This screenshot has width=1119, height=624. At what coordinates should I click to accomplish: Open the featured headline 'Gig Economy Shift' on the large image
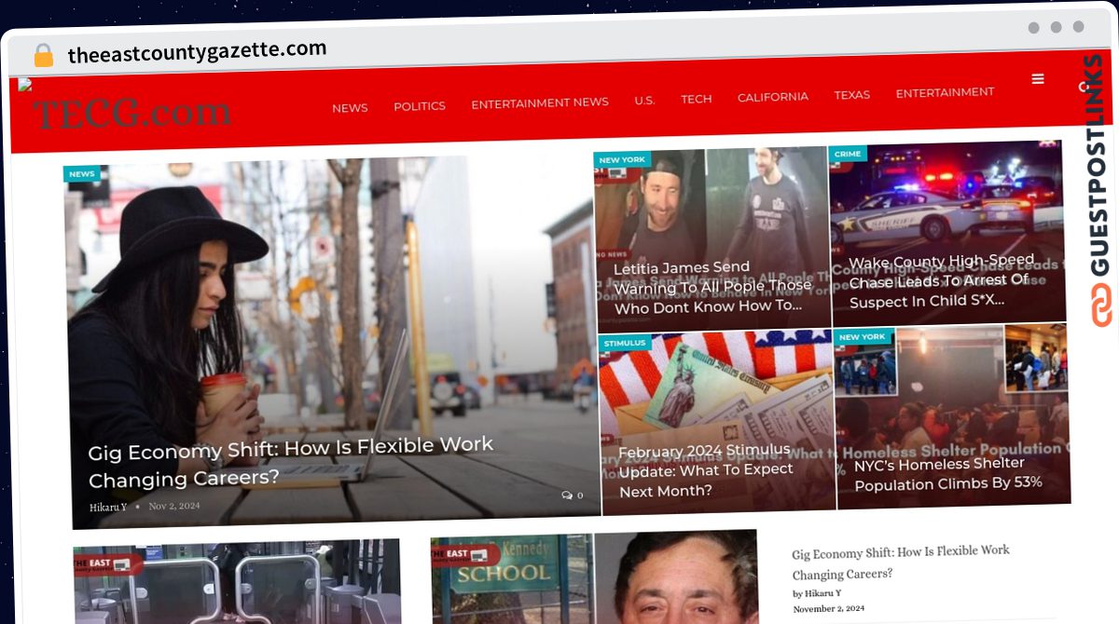(x=291, y=462)
